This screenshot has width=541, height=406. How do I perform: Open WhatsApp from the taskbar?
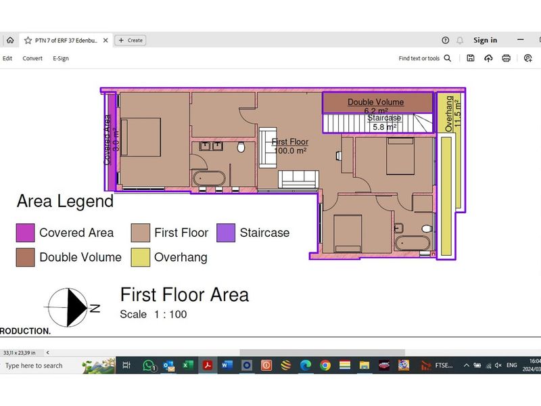pyautogui.click(x=149, y=365)
